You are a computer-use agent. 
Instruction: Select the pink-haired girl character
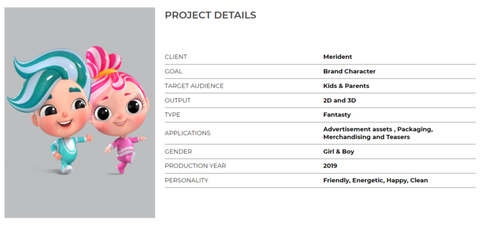click(x=119, y=110)
